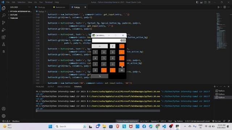
Task: Switch to the favicon.ico editor tab
Action: tap(60, 7)
